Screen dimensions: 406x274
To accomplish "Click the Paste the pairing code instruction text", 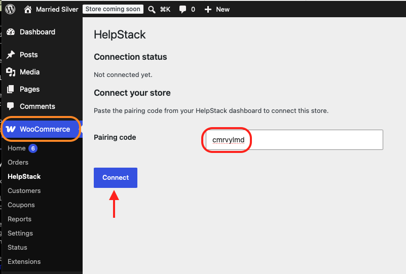I will pyautogui.click(x=211, y=111).
